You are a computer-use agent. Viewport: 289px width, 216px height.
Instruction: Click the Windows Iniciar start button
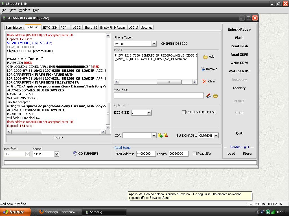click(15, 212)
